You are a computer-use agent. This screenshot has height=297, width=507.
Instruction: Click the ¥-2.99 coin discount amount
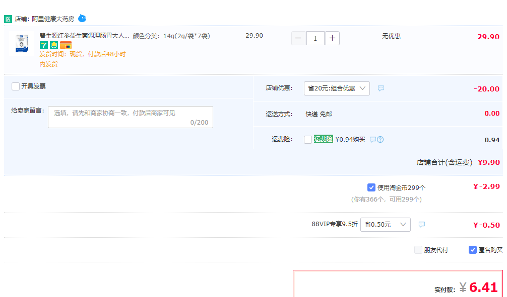486,186
